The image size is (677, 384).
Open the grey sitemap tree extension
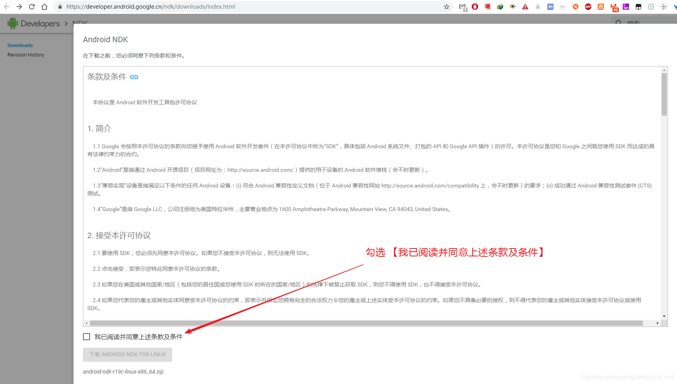tap(538, 7)
